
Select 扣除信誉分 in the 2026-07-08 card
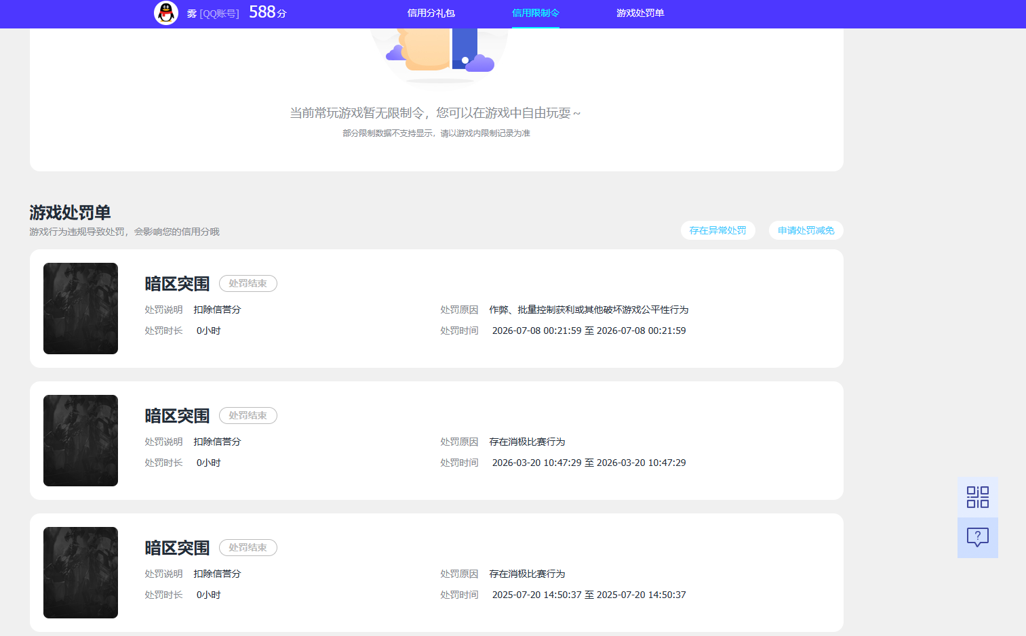click(217, 310)
